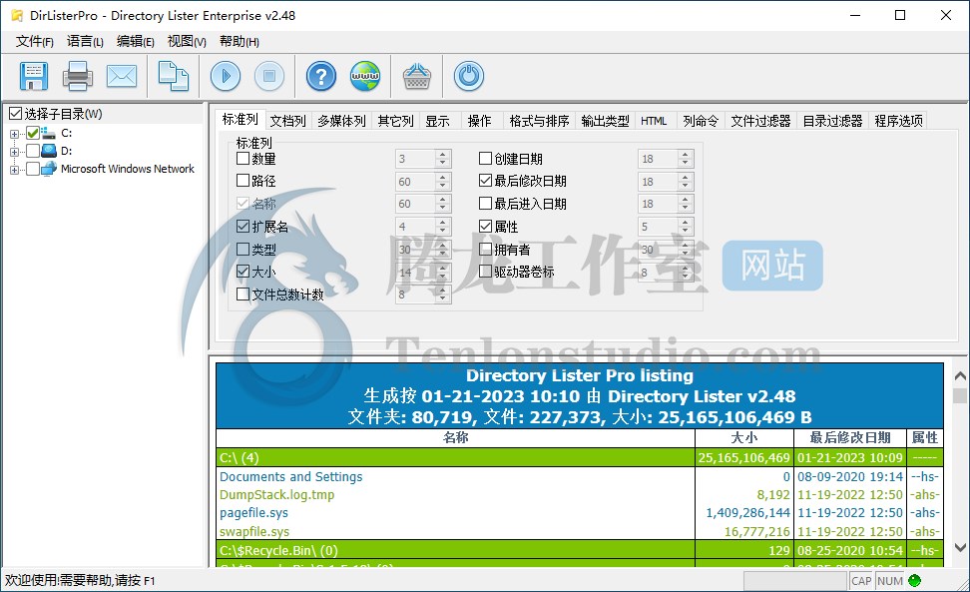Viewport: 970px width, 592px height.
Task: Uncheck the C: drive checkbox
Action: pyautogui.click(x=33, y=133)
